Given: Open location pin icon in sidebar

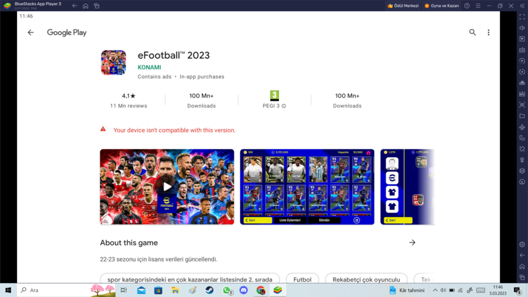Looking at the screenshot, I should 522,160.
